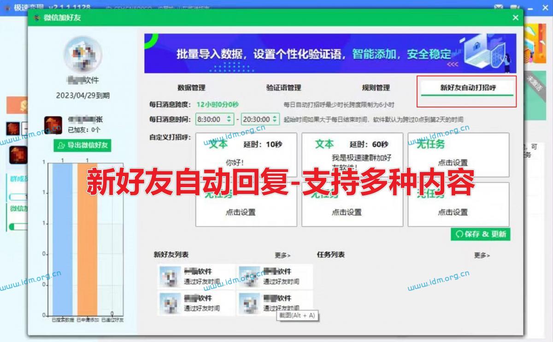
Task: Click the 新好友列表 heading
Action: pos(171,254)
